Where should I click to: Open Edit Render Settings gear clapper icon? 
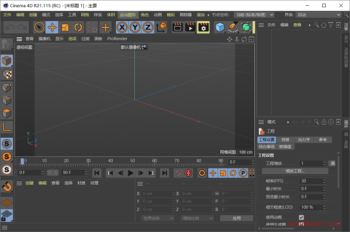point(203,27)
